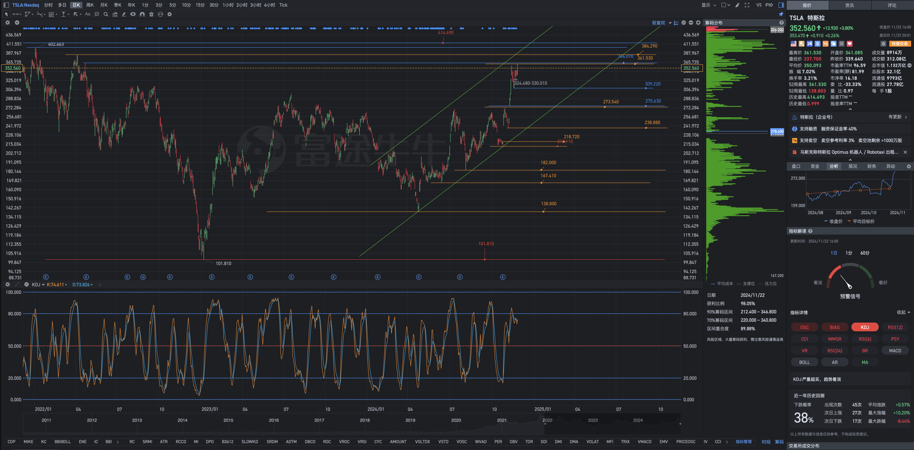The image size is (914, 450).
Task: Switch to 月K monthly chart
Action: point(104,5)
